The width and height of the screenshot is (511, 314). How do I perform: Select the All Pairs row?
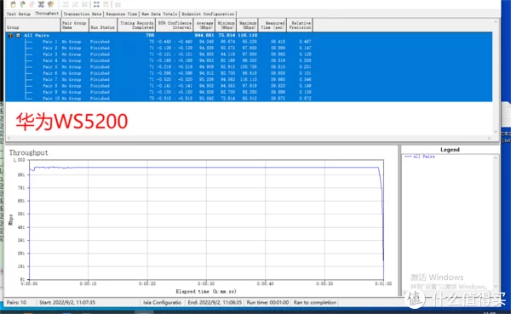pyautogui.click(x=249, y=35)
